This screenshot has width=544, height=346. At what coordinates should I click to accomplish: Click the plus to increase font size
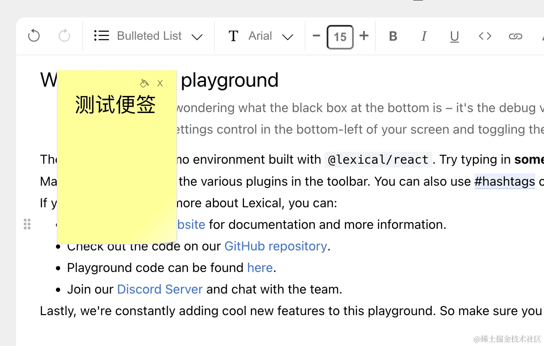364,36
